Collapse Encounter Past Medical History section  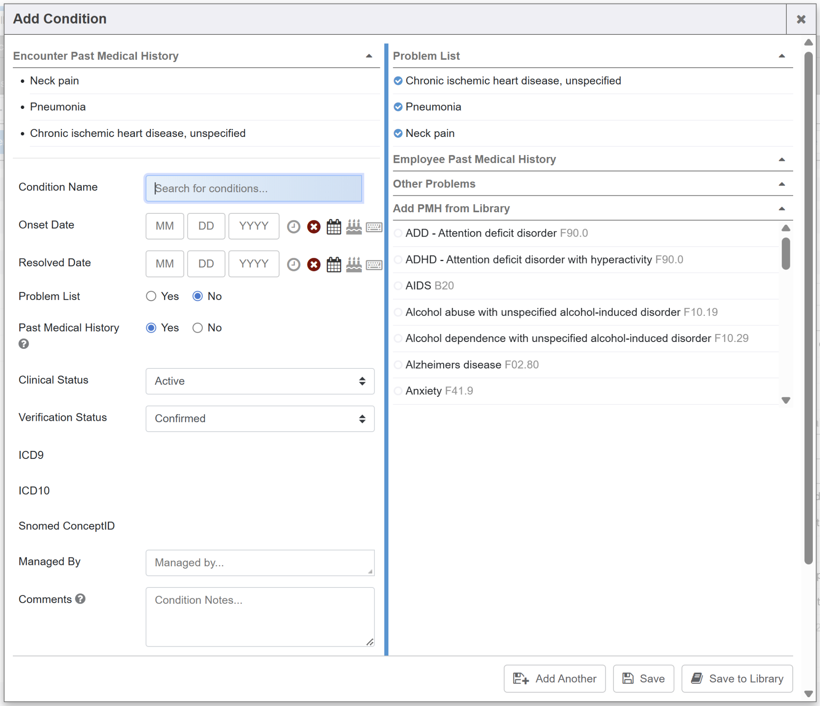click(x=369, y=56)
